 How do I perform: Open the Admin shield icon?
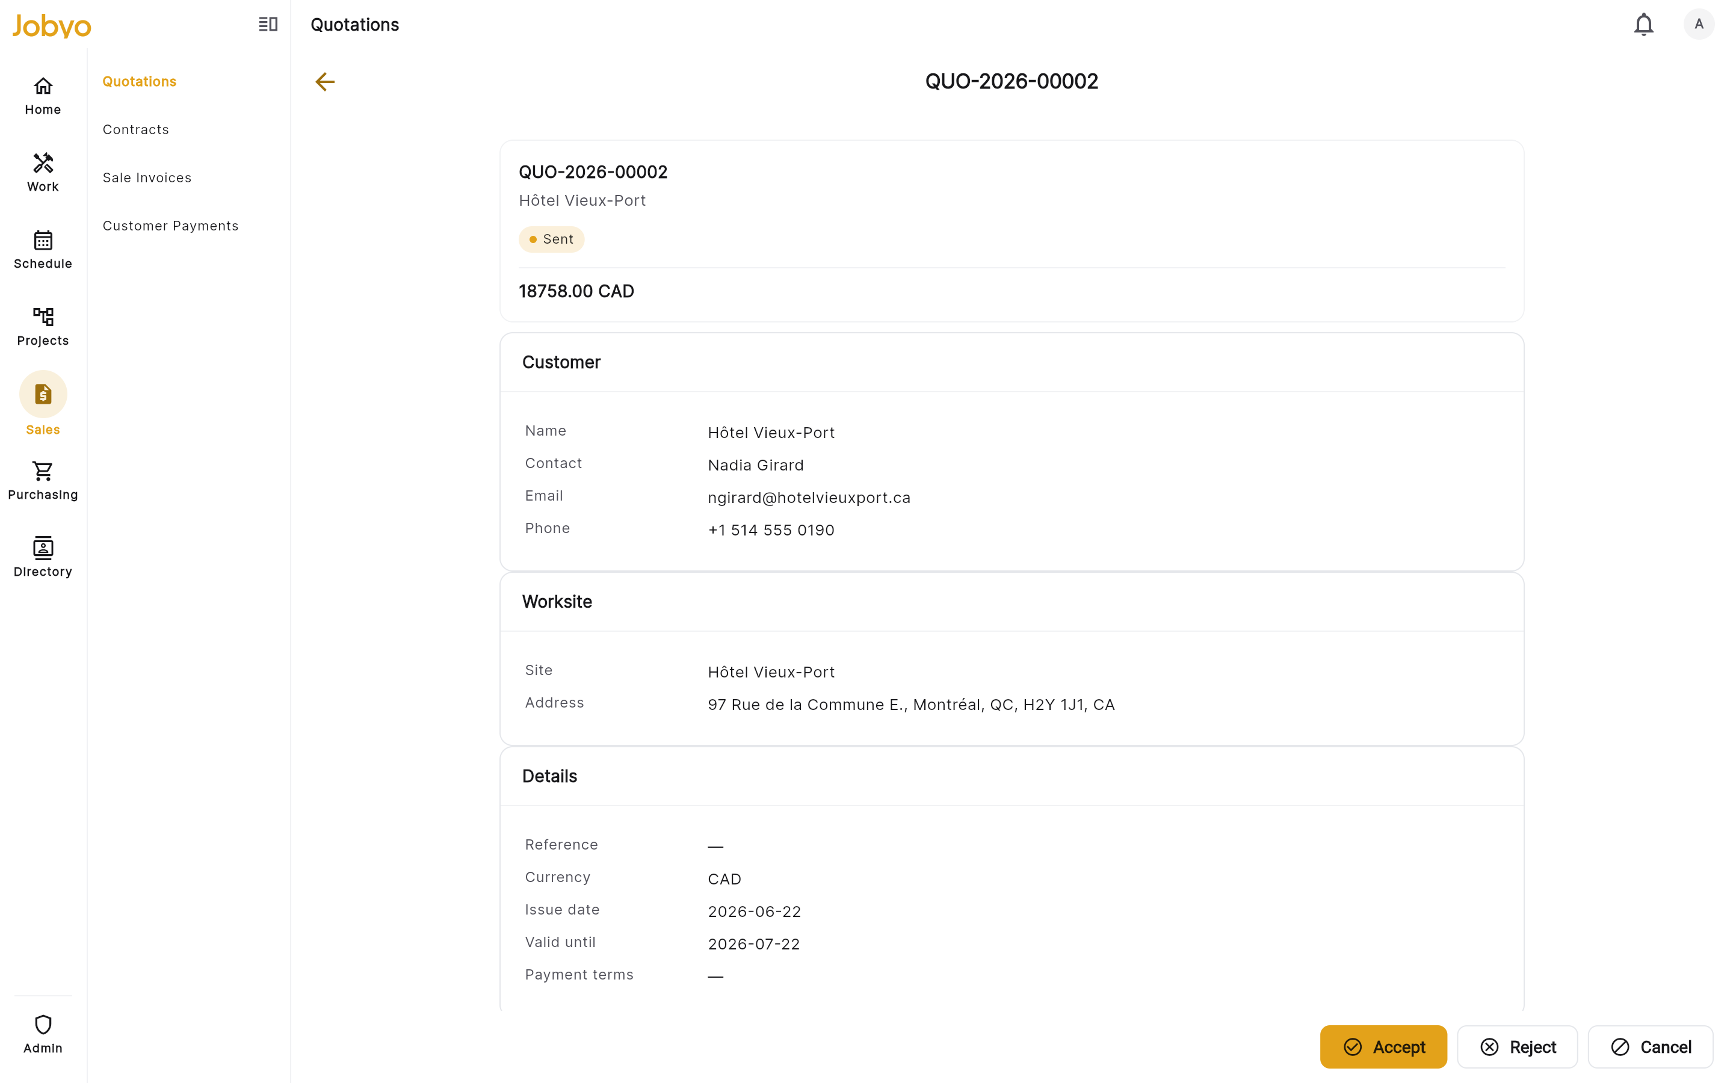point(43,1024)
